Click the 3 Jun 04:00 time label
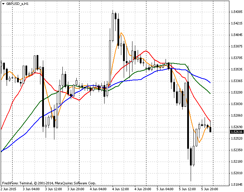The image size is (244, 192). pos(31,189)
